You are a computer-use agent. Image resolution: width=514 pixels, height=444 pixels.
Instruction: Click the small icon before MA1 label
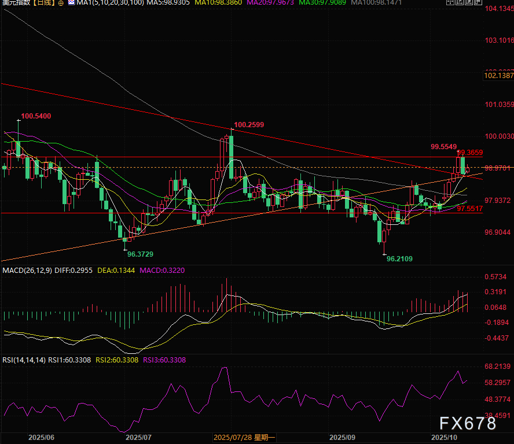coord(72,3)
